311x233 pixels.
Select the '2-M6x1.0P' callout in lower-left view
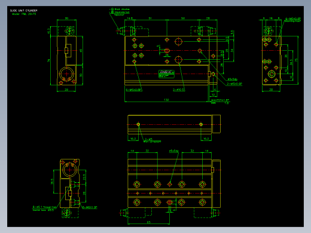(90, 207)
